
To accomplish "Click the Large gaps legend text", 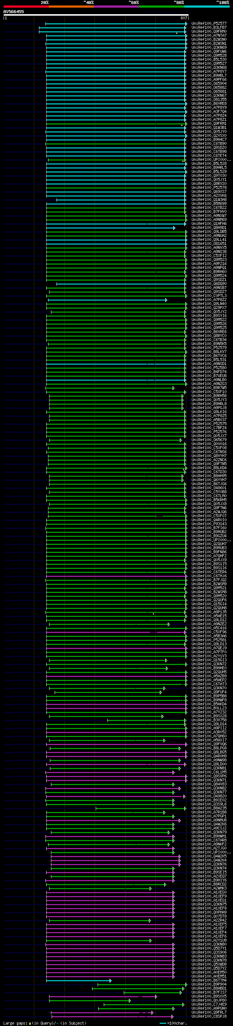I will [45, 1023].
